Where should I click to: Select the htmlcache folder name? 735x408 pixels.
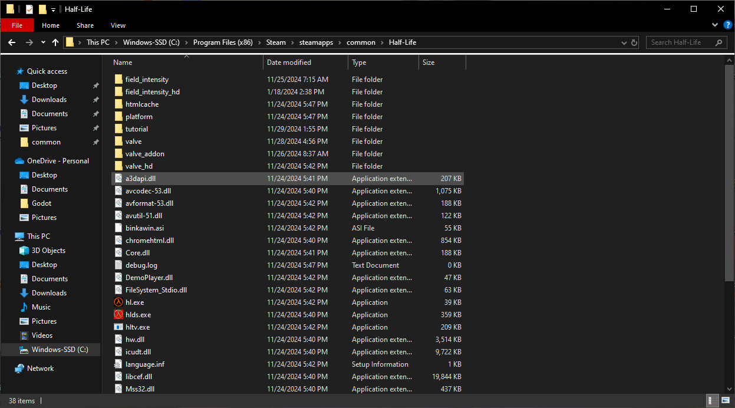pyautogui.click(x=142, y=104)
